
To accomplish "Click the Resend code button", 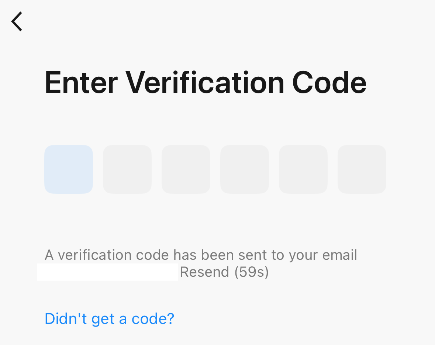I will point(204,272).
